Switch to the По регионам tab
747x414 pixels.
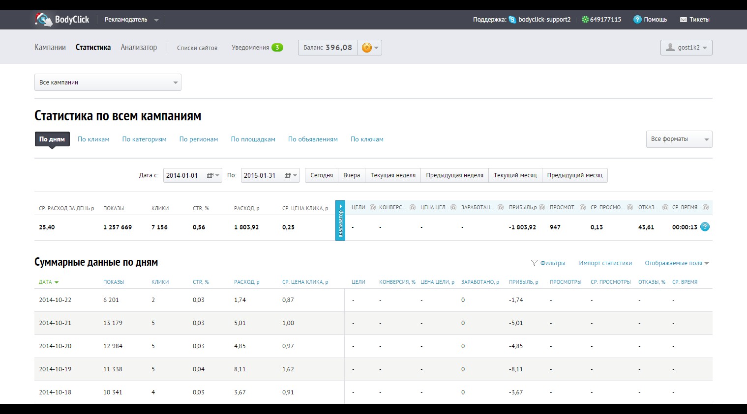pyautogui.click(x=199, y=139)
